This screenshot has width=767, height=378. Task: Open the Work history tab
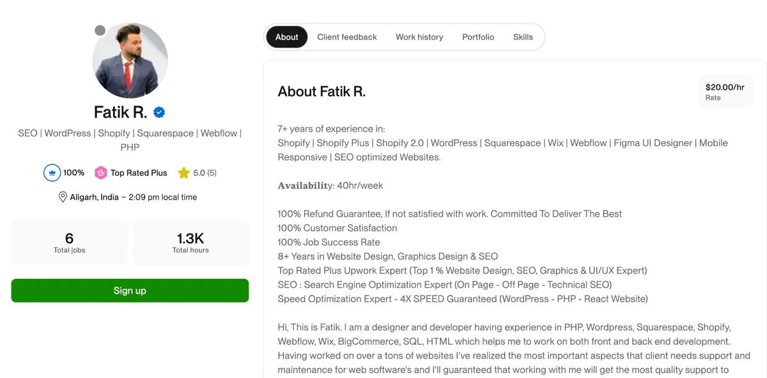tap(419, 37)
